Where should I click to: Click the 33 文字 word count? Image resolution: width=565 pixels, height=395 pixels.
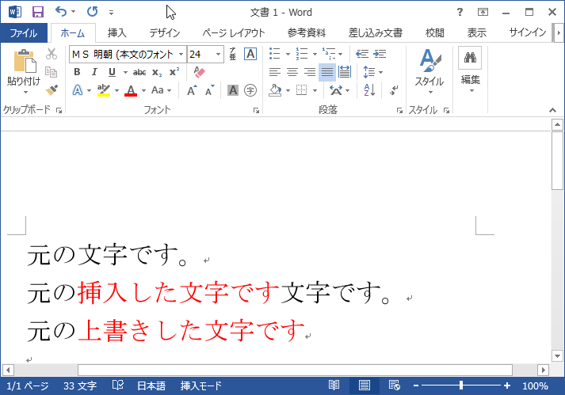click(x=80, y=386)
